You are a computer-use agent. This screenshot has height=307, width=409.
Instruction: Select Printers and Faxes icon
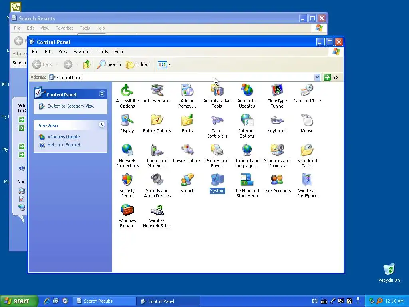(x=217, y=150)
